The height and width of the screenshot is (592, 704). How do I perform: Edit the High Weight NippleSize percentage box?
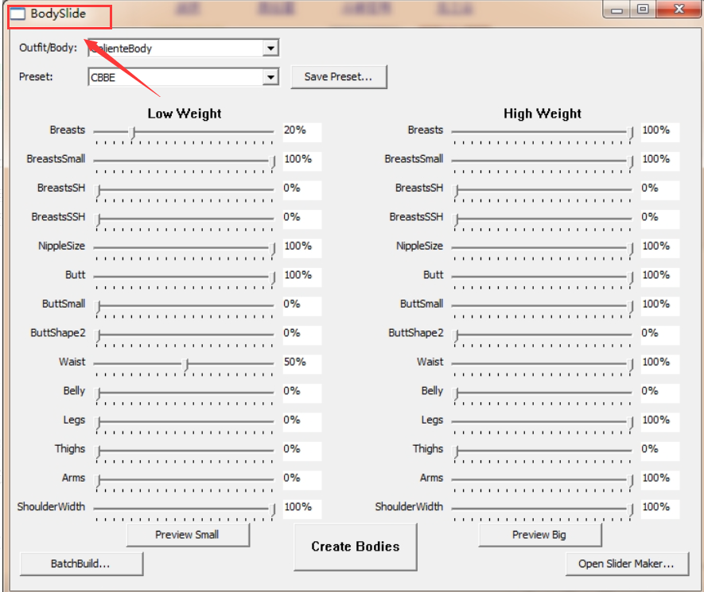(660, 249)
